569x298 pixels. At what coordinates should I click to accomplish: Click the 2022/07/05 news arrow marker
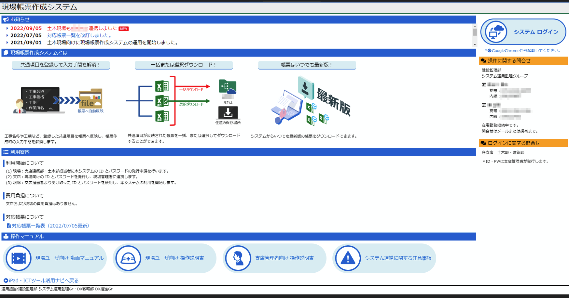7,35
